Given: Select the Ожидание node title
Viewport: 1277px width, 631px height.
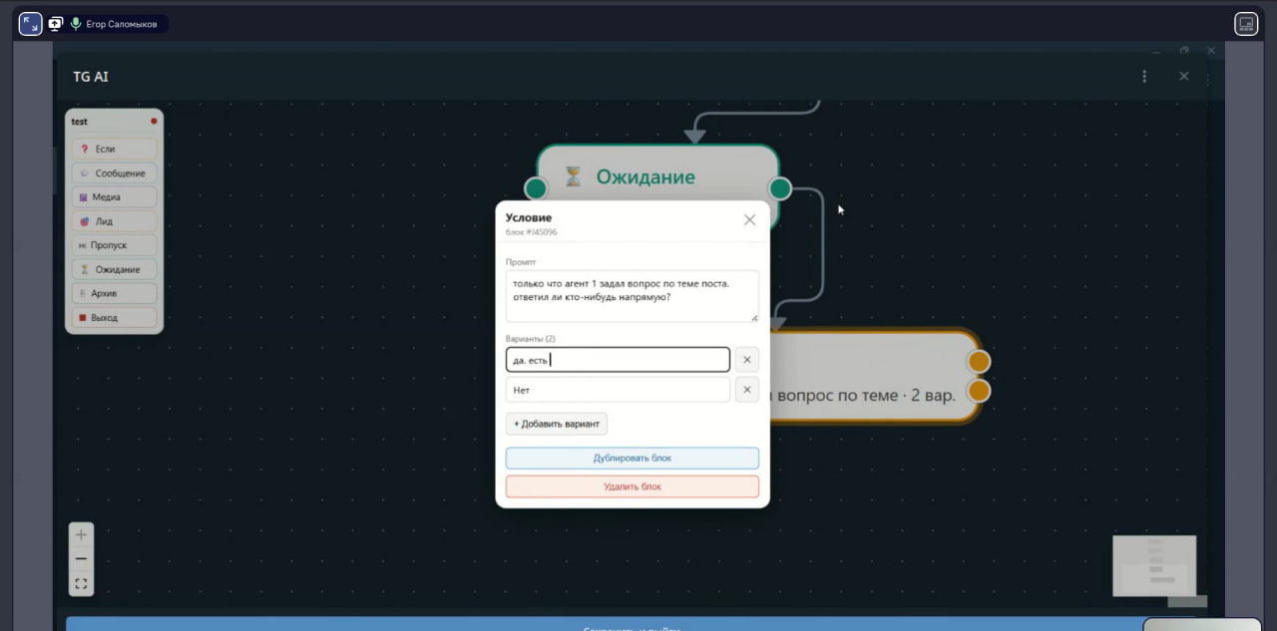Looking at the screenshot, I should pyautogui.click(x=645, y=176).
